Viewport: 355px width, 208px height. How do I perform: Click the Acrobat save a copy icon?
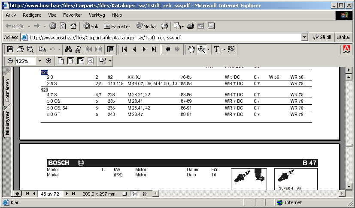click(10, 49)
